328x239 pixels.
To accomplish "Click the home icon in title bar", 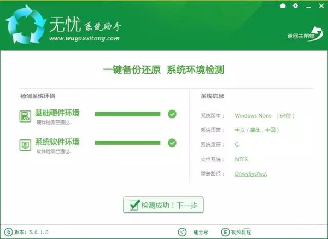I will [x=283, y=5].
